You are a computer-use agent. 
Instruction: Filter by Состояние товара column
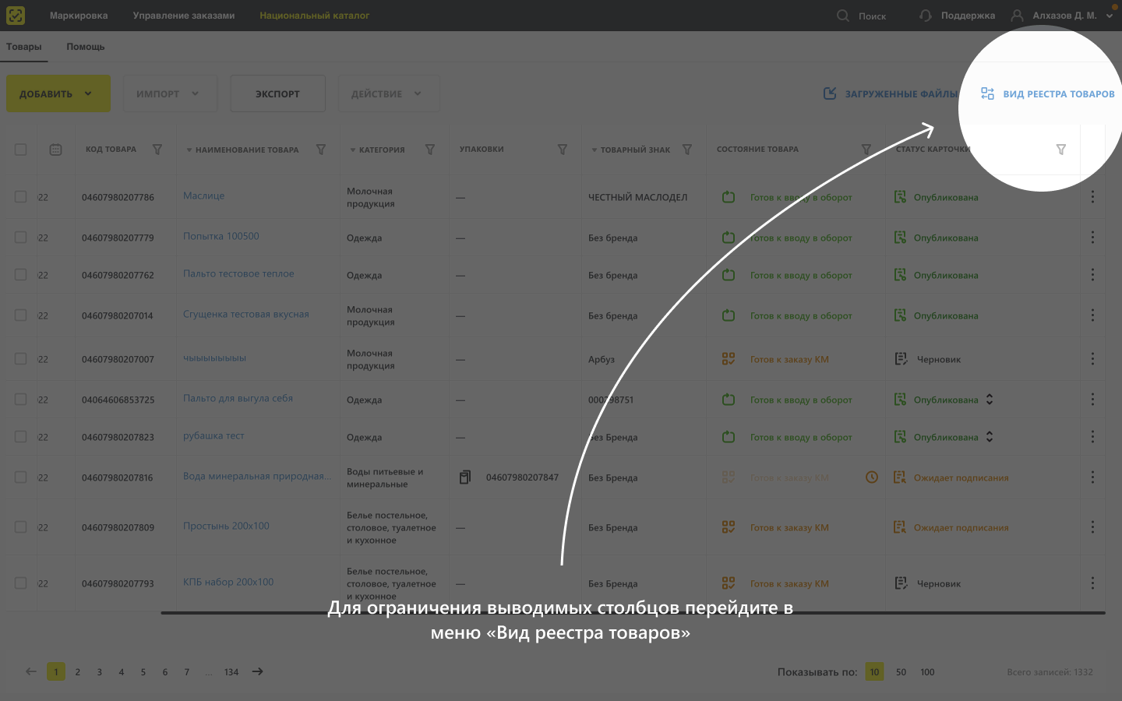(x=866, y=150)
